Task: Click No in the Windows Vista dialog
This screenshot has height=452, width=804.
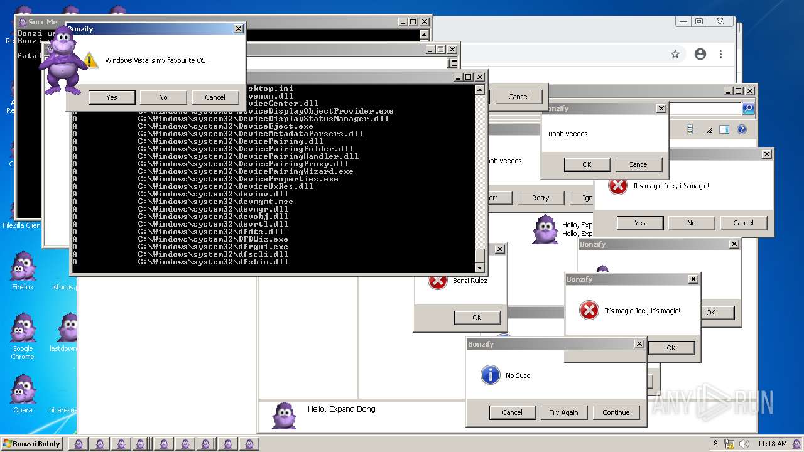Action: [x=163, y=97]
